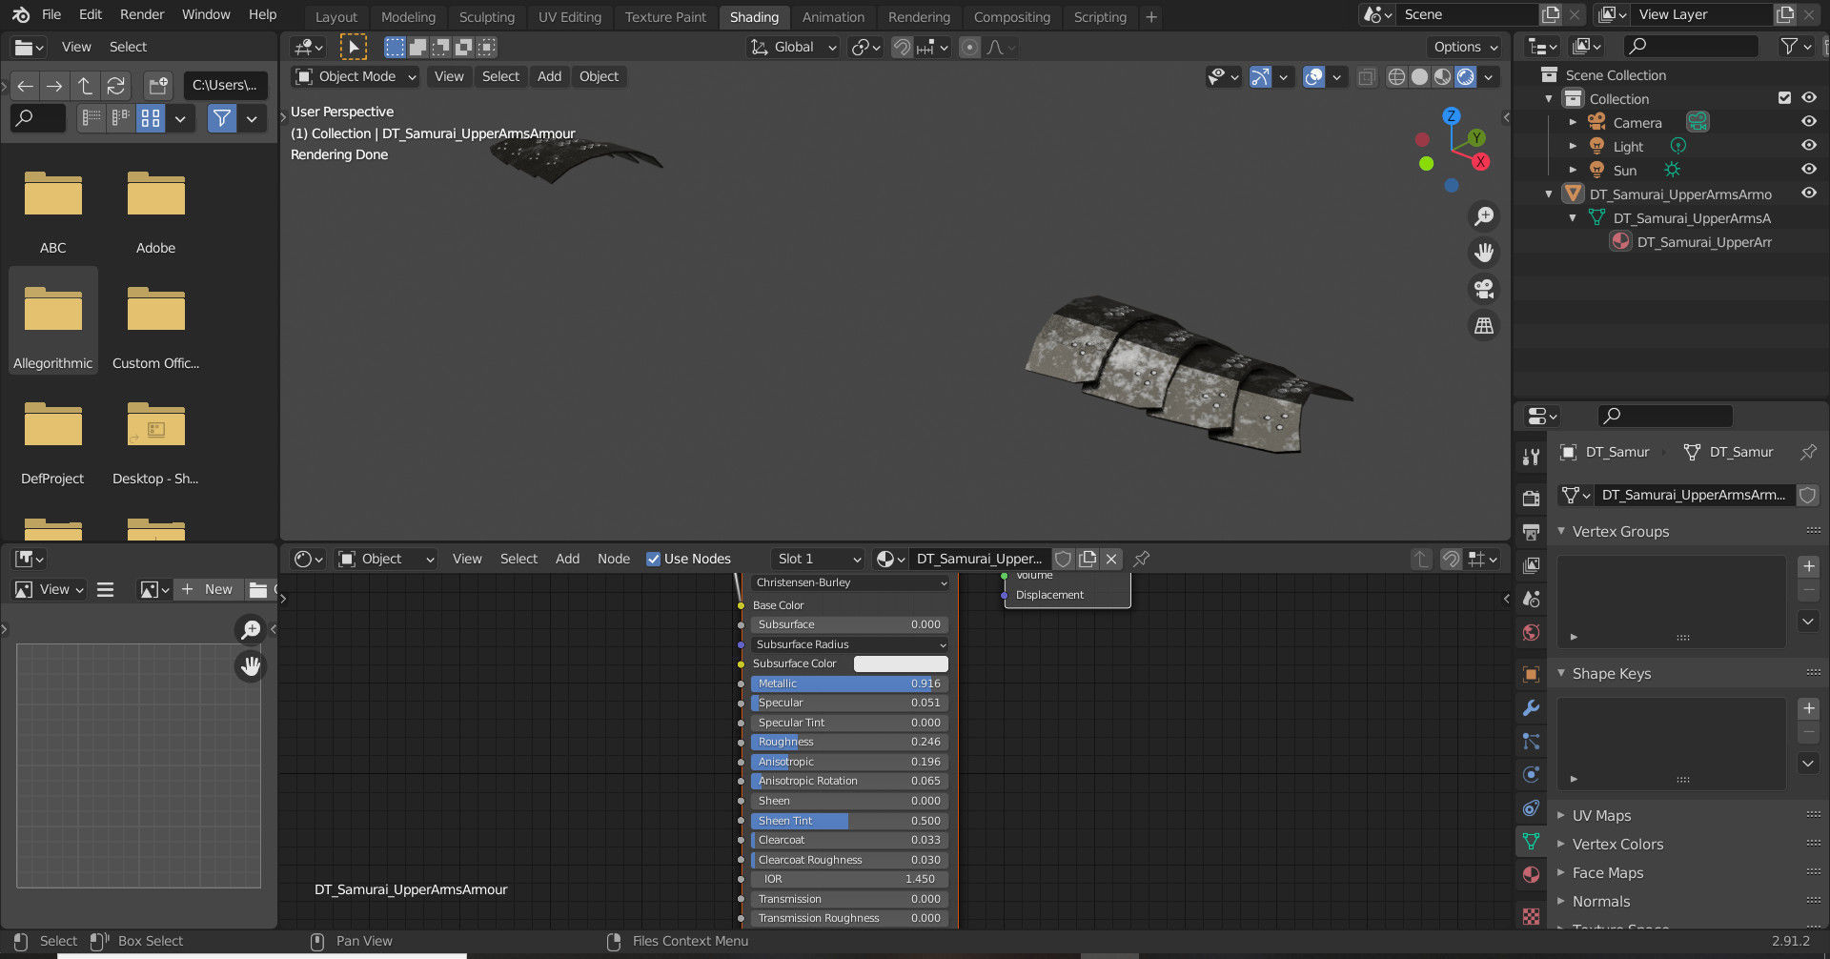Add new shape key with plus button
This screenshot has height=959, width=1830.
point(1808,708)
